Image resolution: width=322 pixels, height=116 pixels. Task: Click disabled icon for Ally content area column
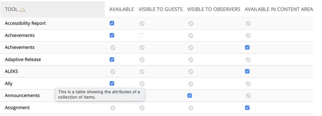tap(248, 84)
